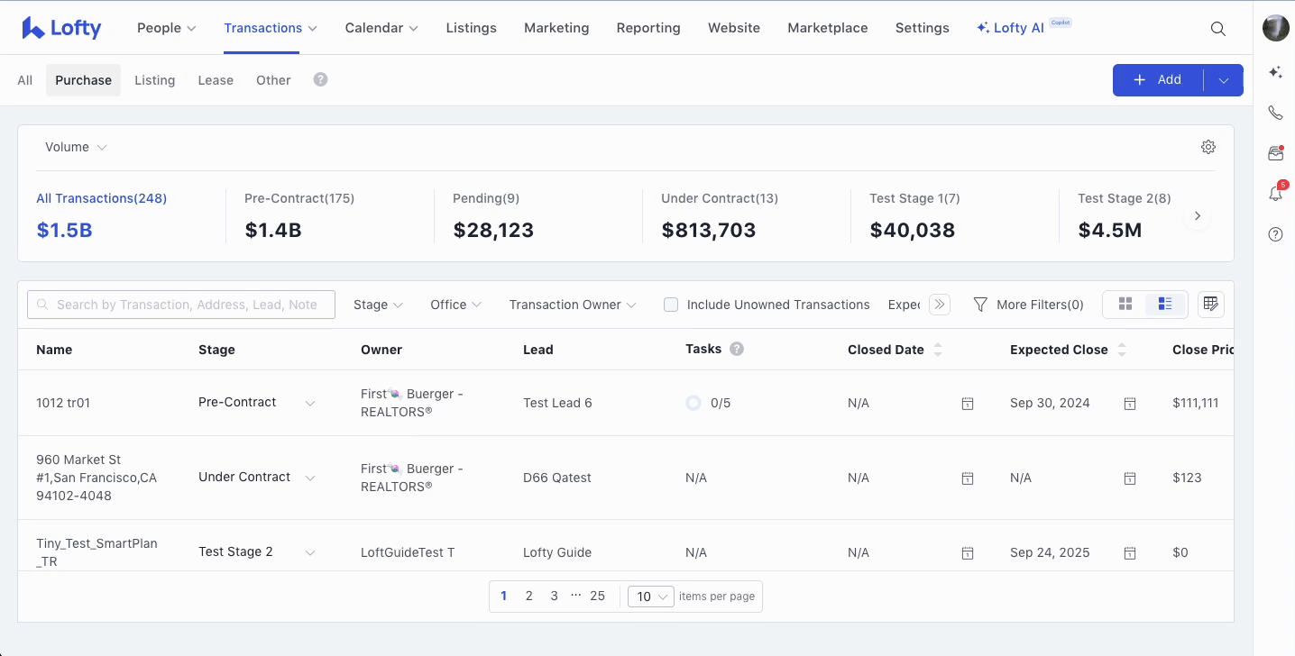Sort by Closed Date column arrows
This screenshot has width=1295, height=656.
coord(938,350)
